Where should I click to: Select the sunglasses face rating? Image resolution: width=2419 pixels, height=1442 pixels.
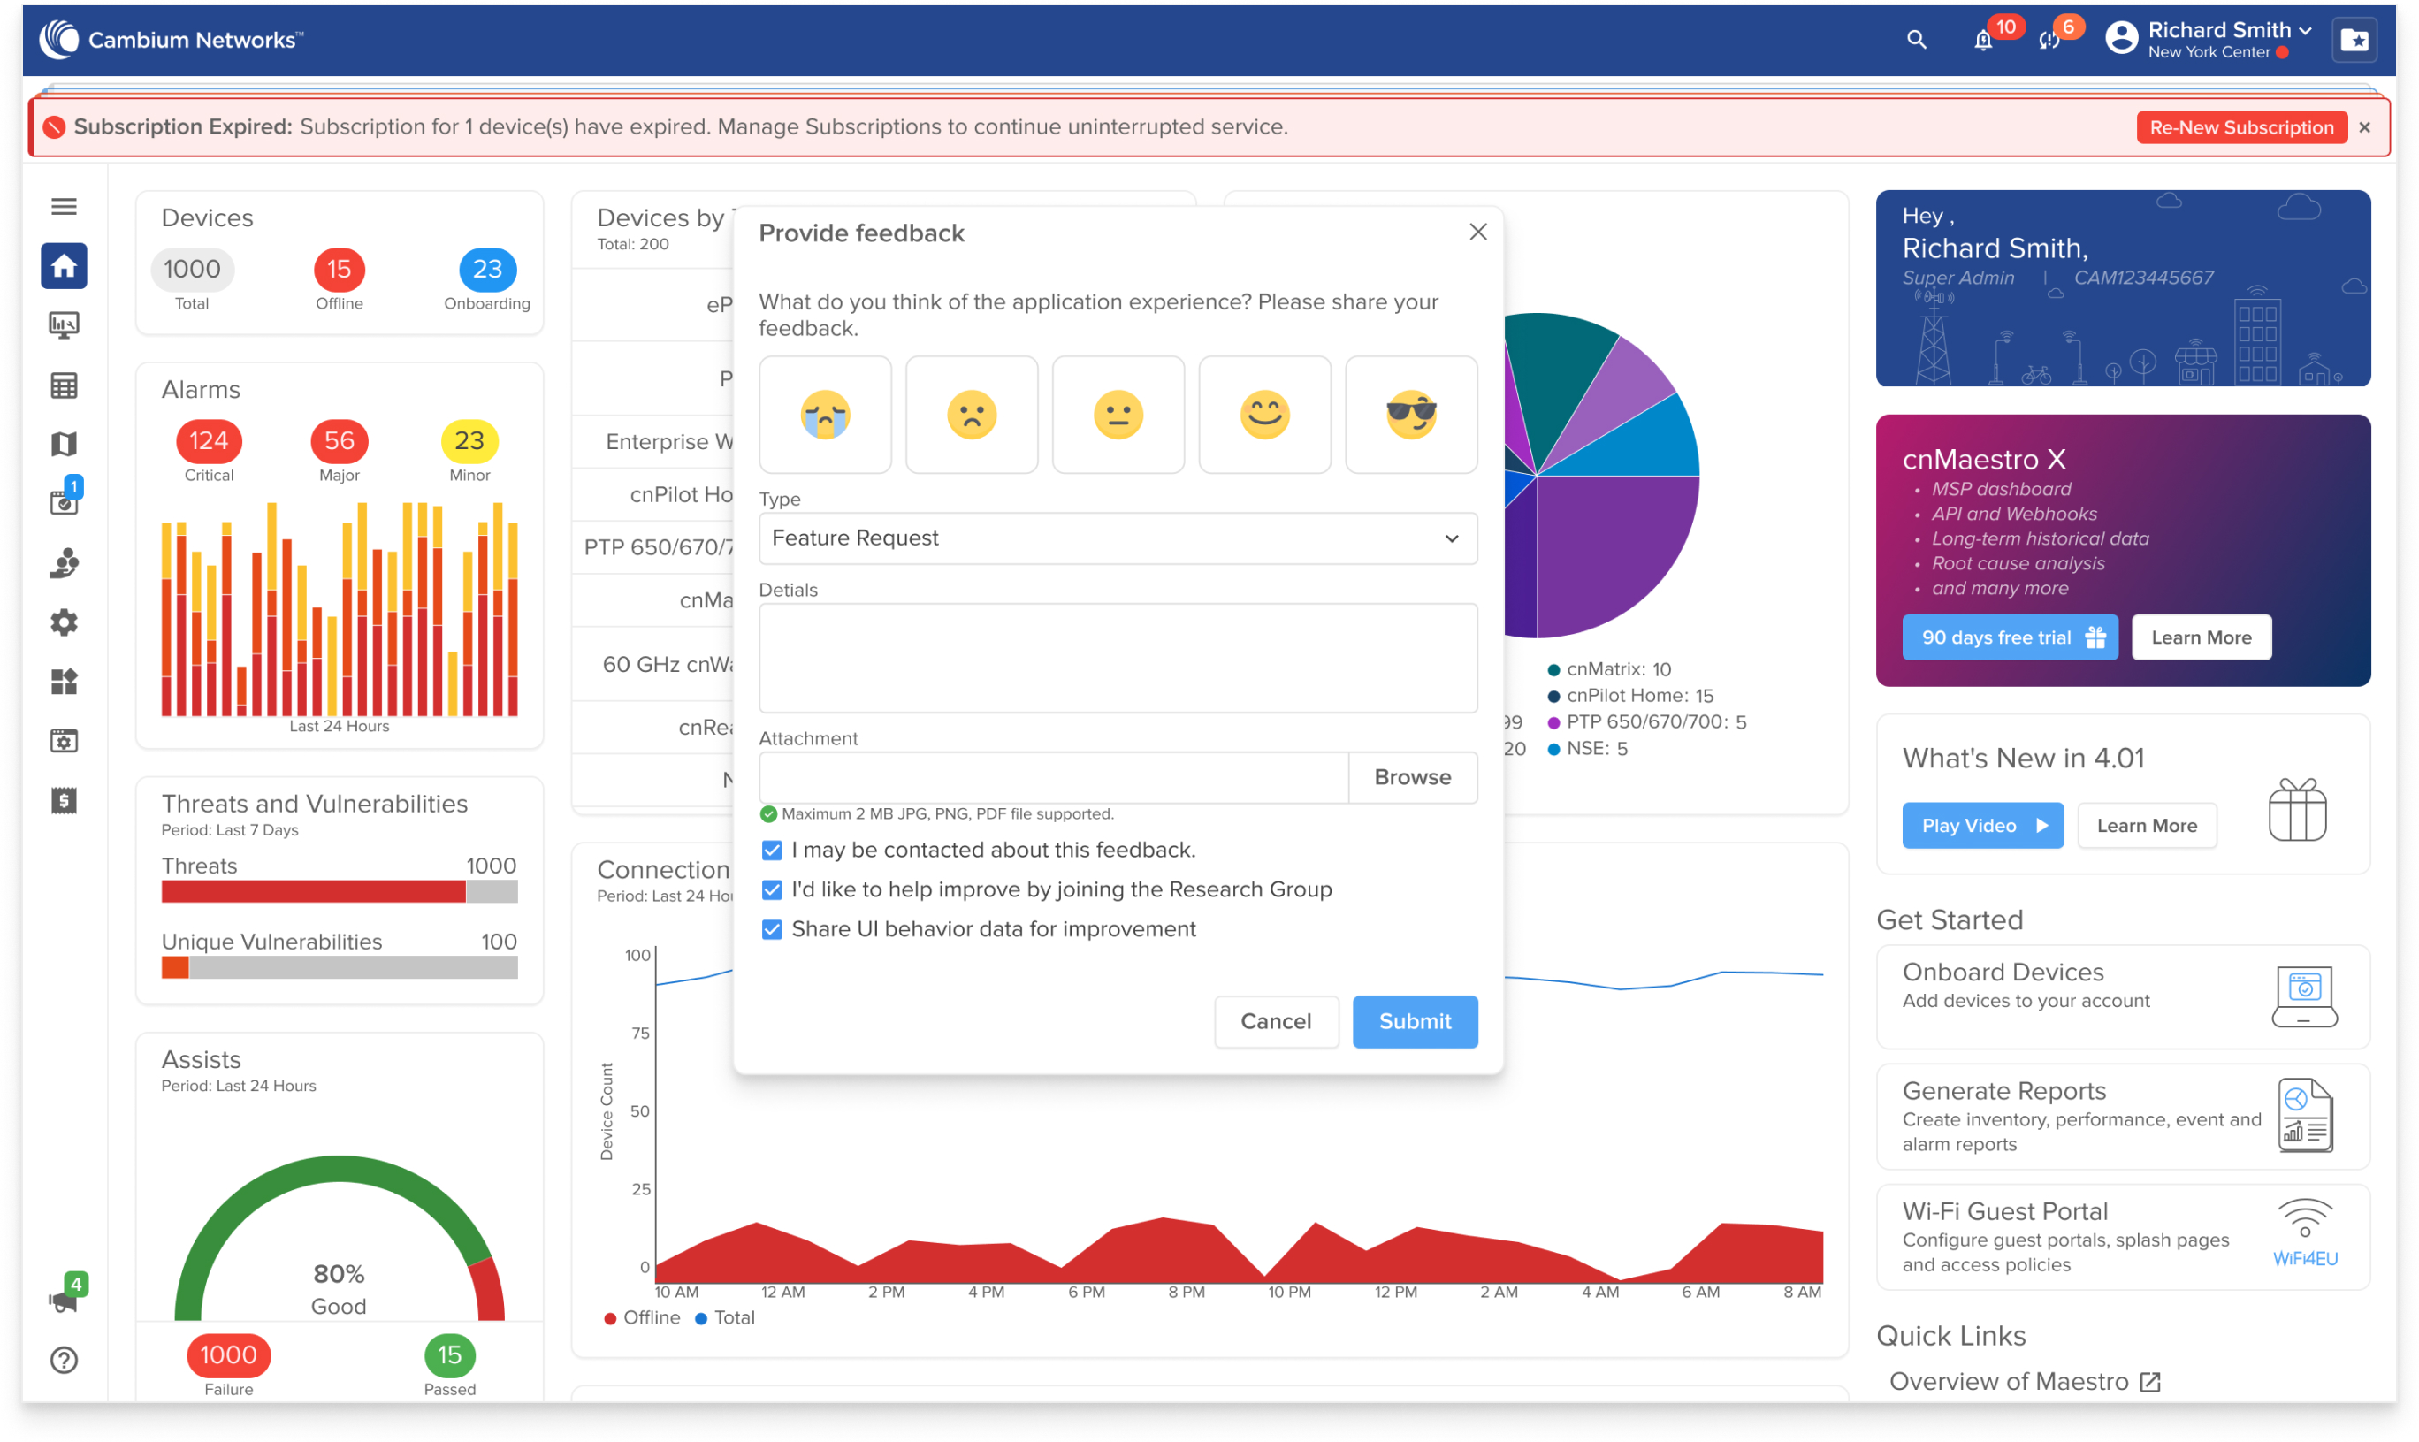(x=1412, y=415)
